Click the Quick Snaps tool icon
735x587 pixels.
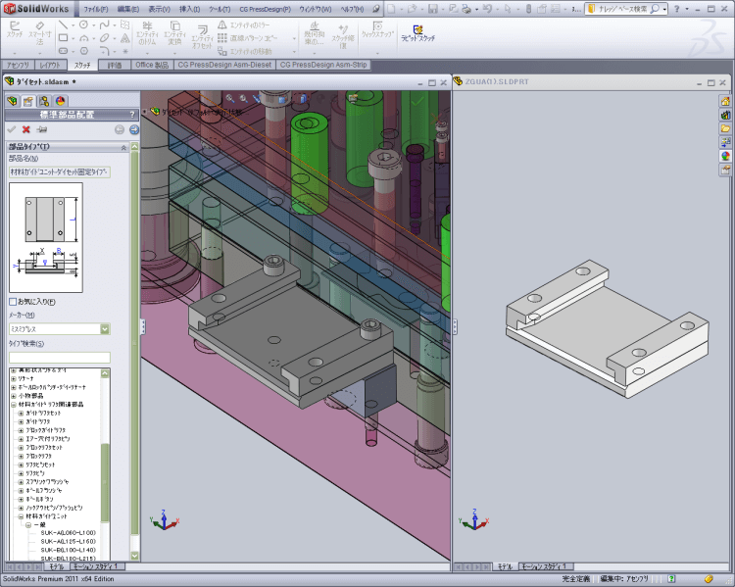(377, 29)
